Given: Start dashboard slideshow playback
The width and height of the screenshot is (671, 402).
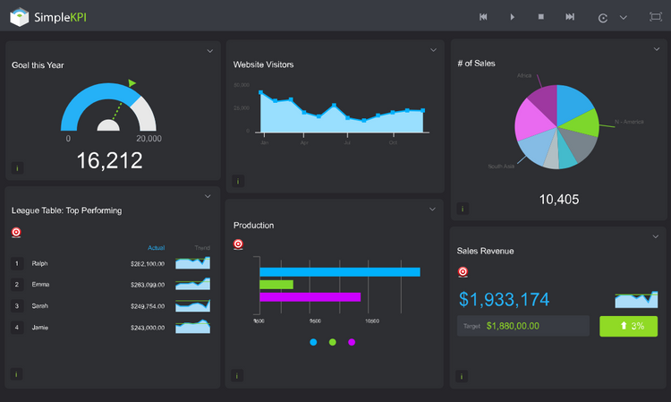Looking at the screenshot, I should pos(513,17).
